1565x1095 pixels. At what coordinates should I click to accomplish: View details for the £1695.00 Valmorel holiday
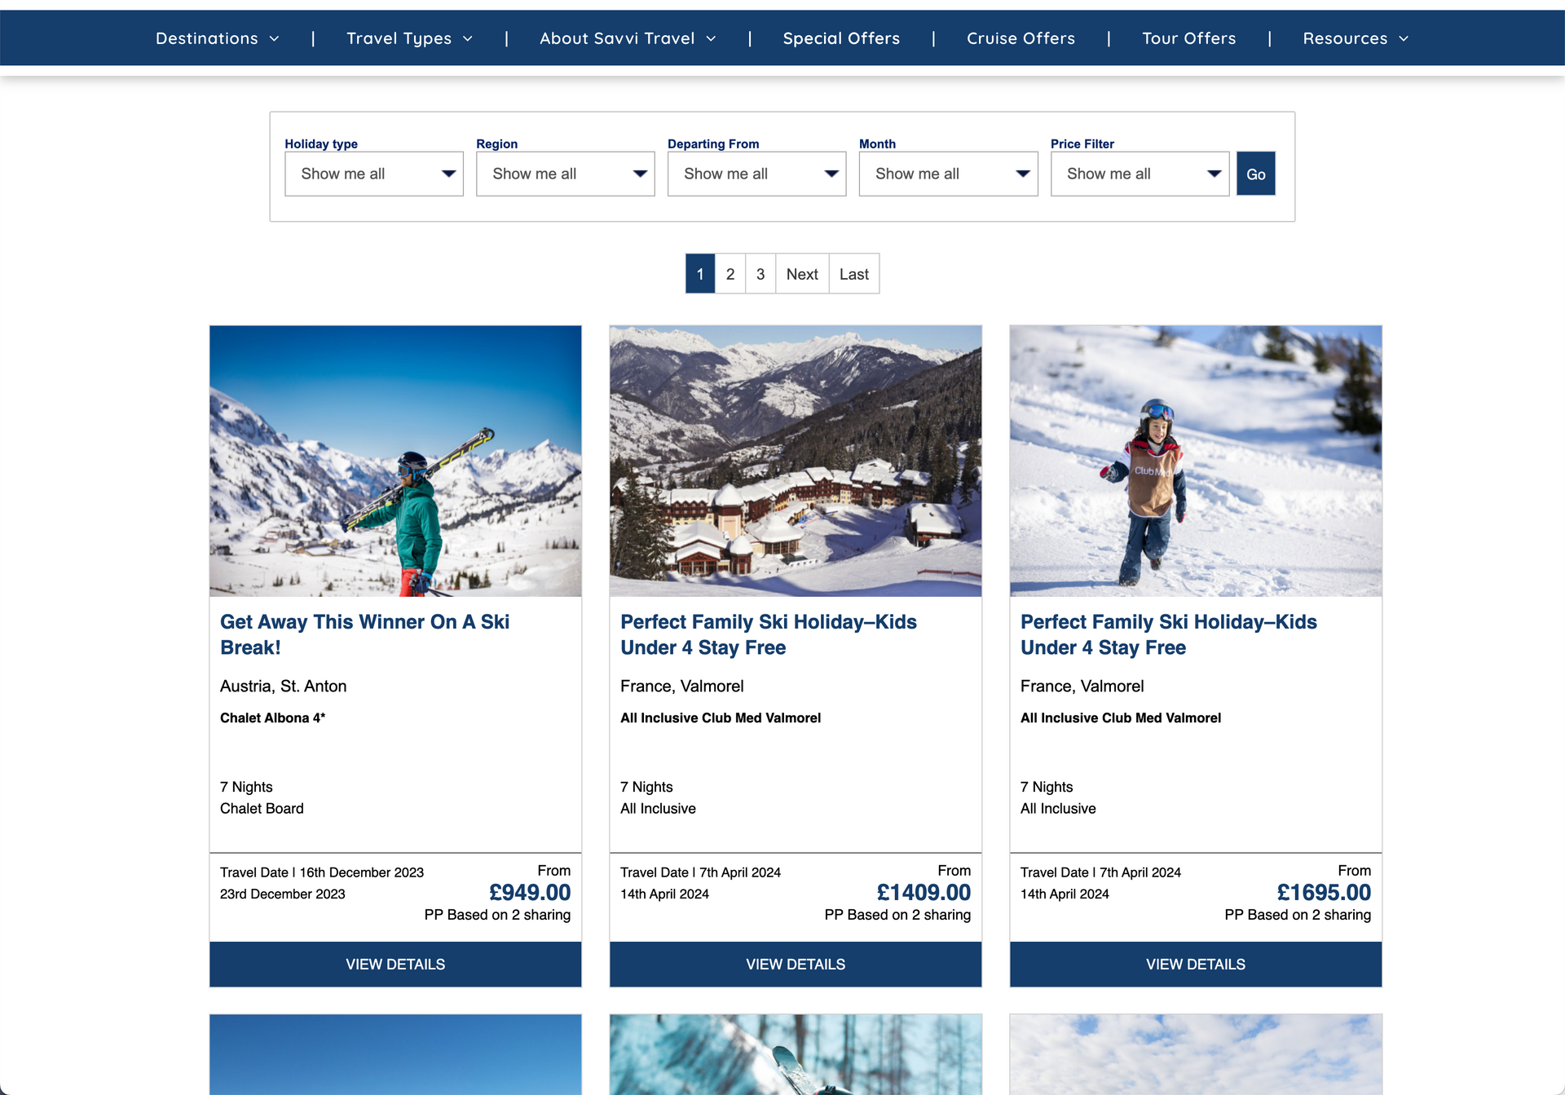[1195, 964]
